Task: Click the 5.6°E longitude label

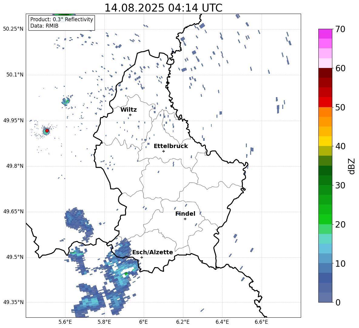Action: point(65,322)
